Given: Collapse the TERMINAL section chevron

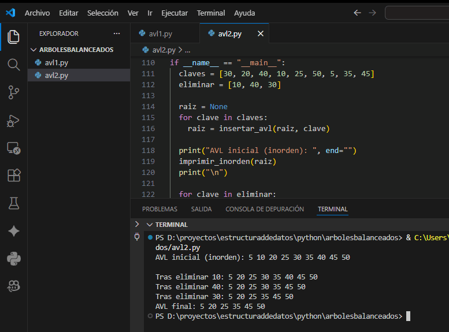Looking at the screenshot, I should pyautogui.click(x=150, y=224).
